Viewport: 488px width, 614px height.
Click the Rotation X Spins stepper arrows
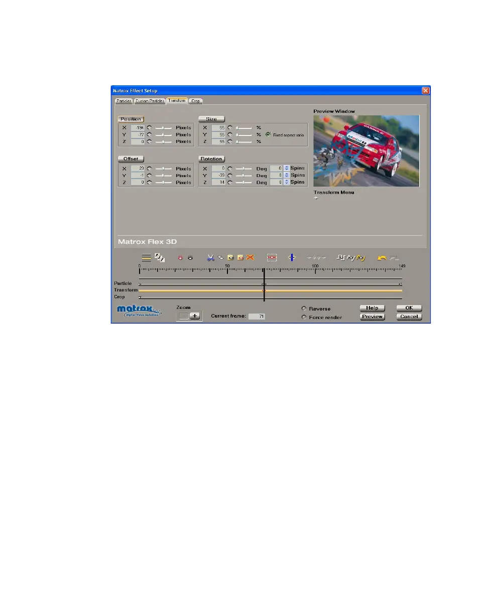point(287,169)
